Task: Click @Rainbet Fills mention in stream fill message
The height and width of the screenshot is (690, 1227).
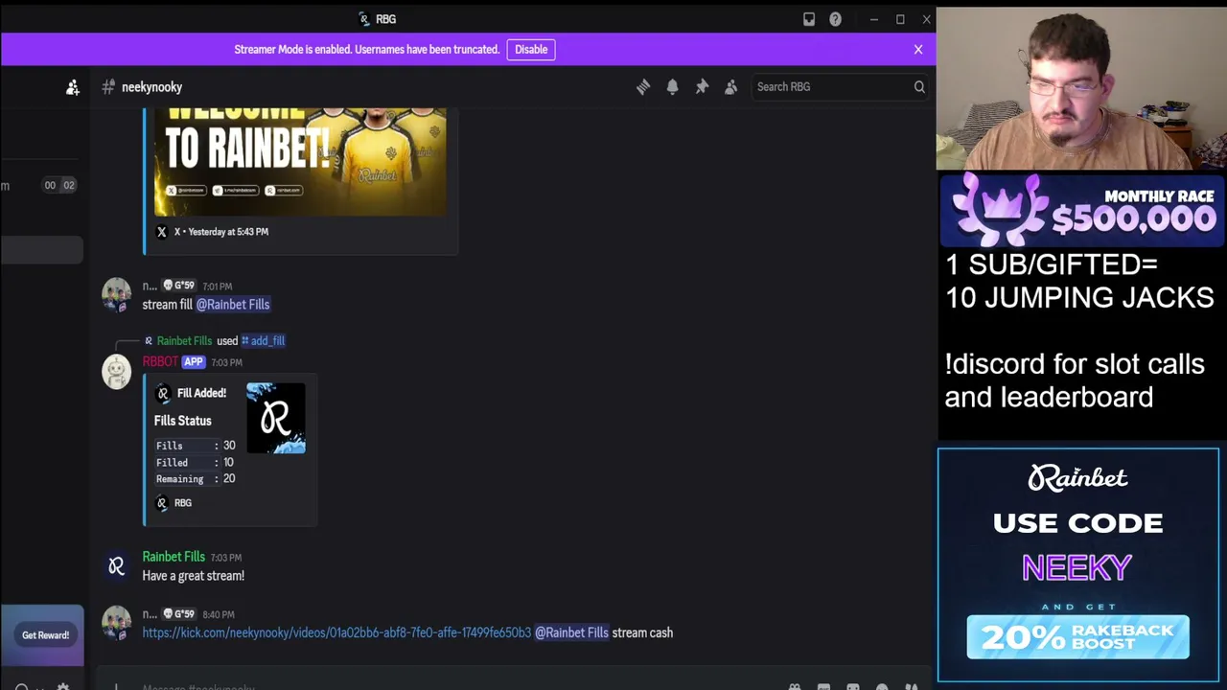Action: (233, 305)
